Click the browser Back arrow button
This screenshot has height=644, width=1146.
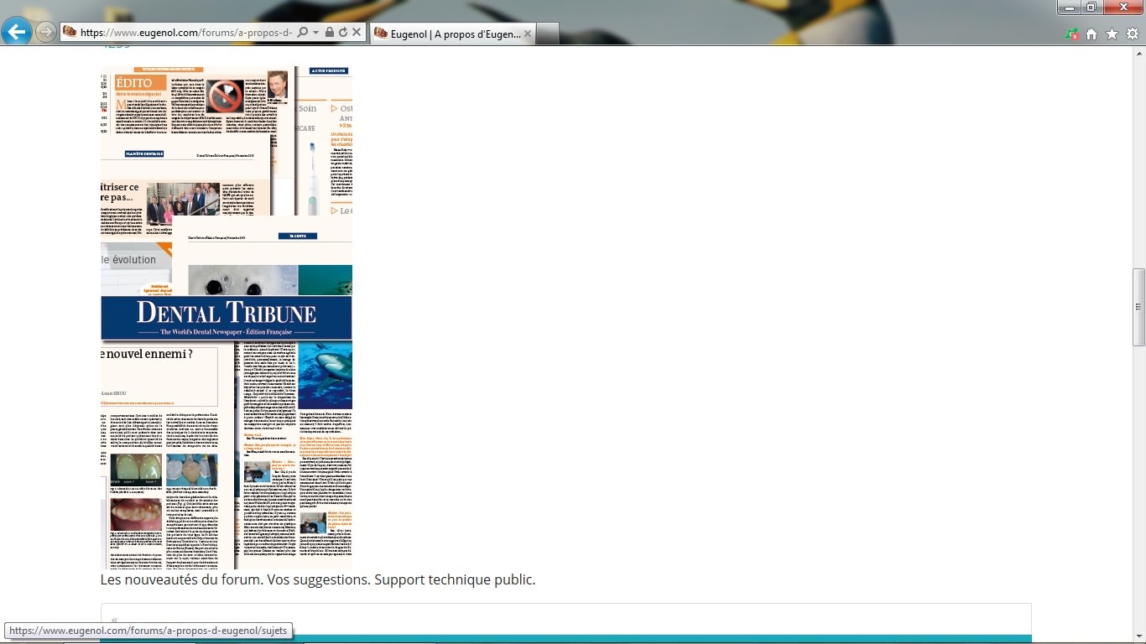tap(17, 32)
